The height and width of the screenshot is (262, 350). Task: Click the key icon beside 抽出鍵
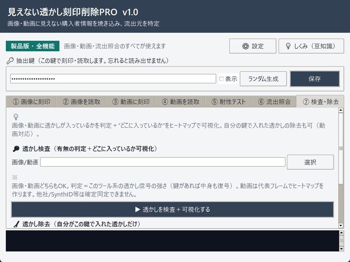[10, 61]
